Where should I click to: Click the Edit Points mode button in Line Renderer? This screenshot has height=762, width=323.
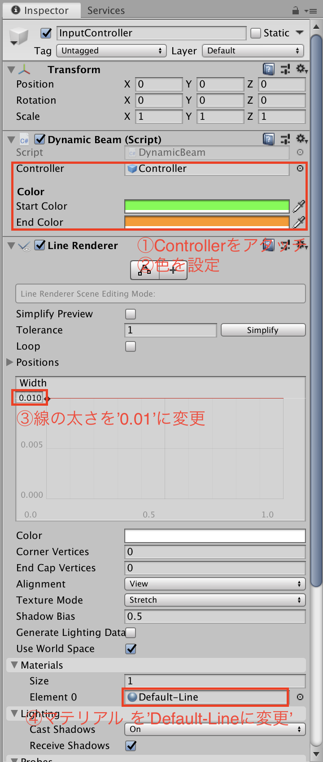pos(144,270)
